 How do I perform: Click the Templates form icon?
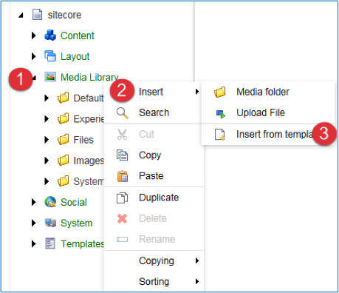click(50, 243)
